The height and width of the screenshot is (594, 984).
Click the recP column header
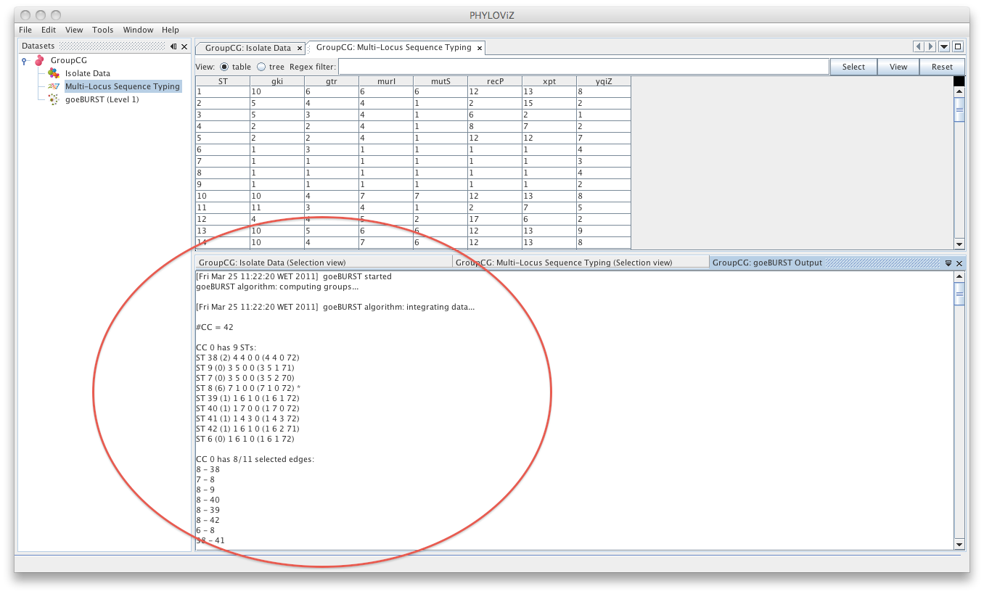[x=495, y=81]
